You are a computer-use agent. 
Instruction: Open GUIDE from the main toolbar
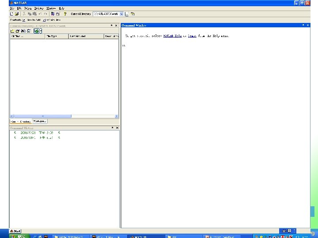point(58,14)
